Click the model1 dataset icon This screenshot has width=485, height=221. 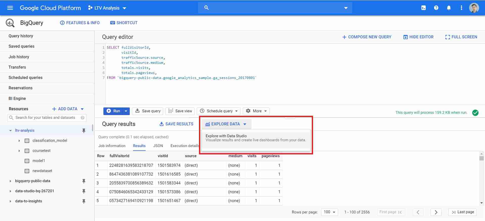coord(27,161)
